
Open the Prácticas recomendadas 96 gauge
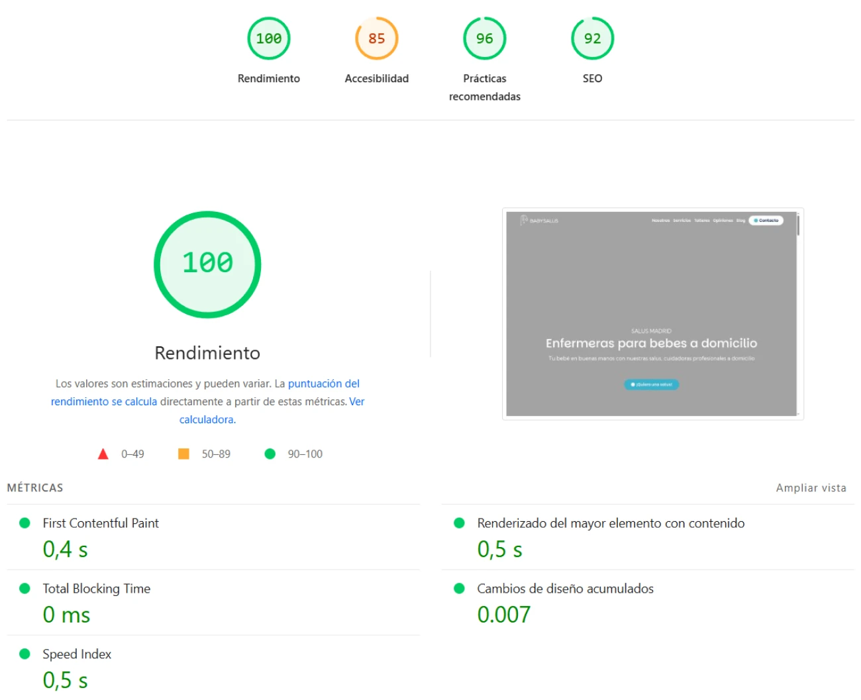click(x=484, y=39)
